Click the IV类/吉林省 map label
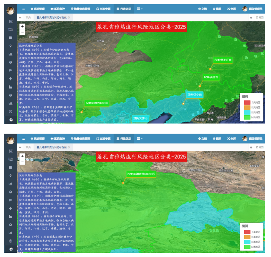The height and width of the screenshot is (257, 271). [211, 77]
